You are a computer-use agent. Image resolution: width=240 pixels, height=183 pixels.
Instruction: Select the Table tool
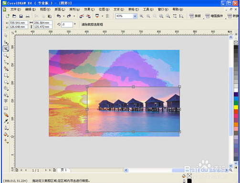click(x=6, y=108)
